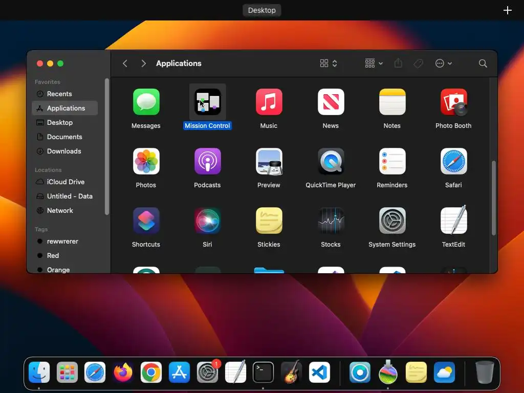
Task: Open Documents in the sidebar
Action: [65, 137]
